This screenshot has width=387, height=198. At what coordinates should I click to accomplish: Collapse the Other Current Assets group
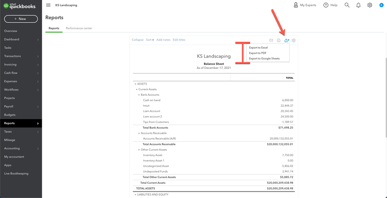(x=139, y=150)
